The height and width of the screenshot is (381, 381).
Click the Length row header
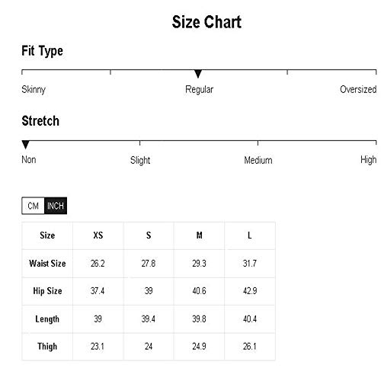47,319
